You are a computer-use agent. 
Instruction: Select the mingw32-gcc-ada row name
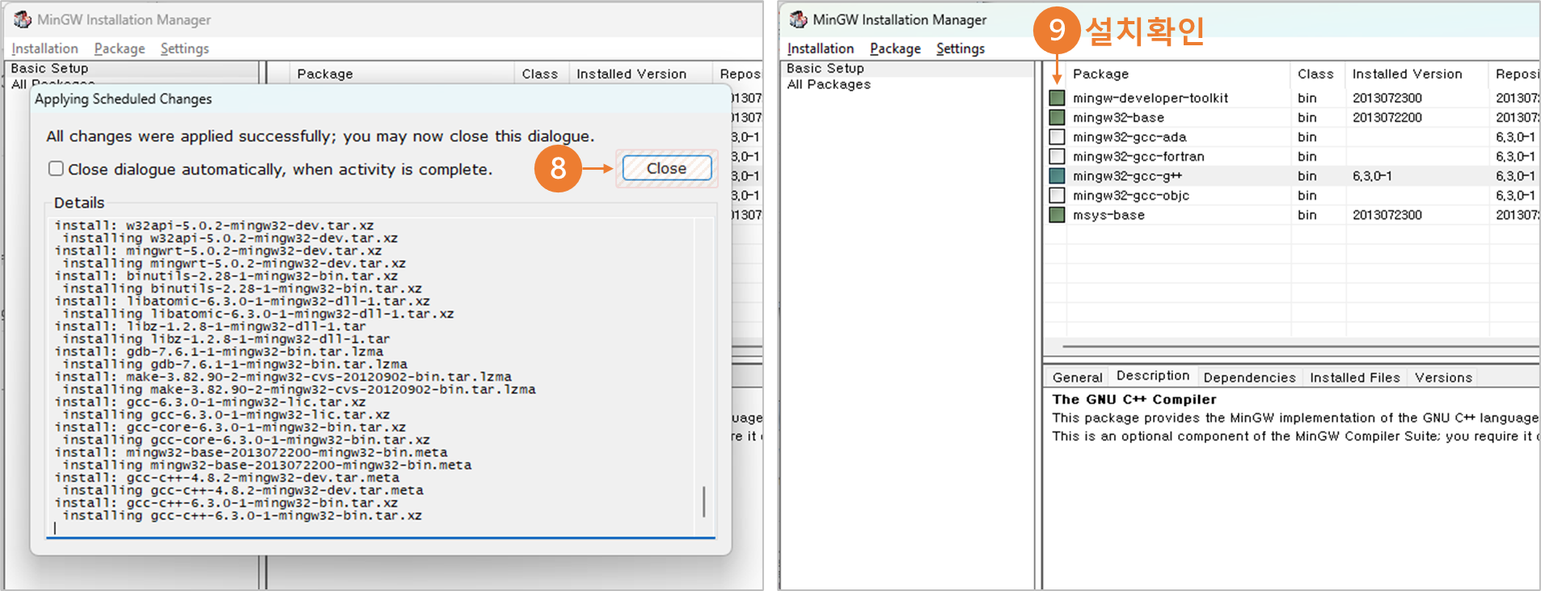coord(1129,137)
